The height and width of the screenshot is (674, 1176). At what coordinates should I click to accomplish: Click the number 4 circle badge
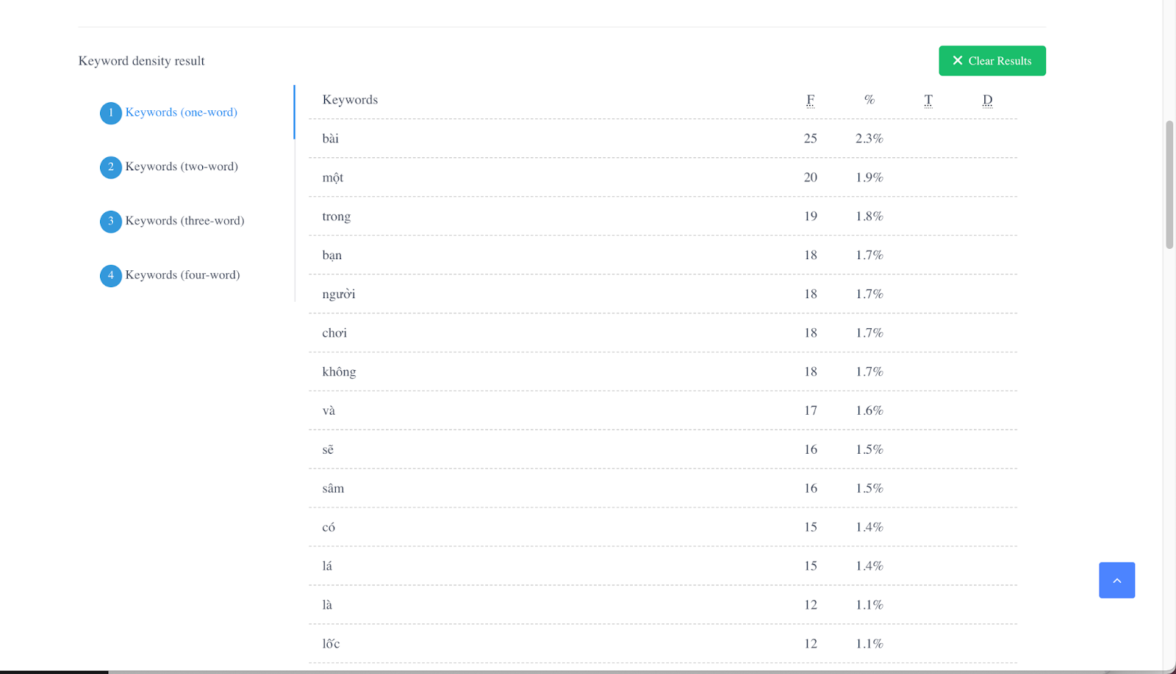(111, 276)
